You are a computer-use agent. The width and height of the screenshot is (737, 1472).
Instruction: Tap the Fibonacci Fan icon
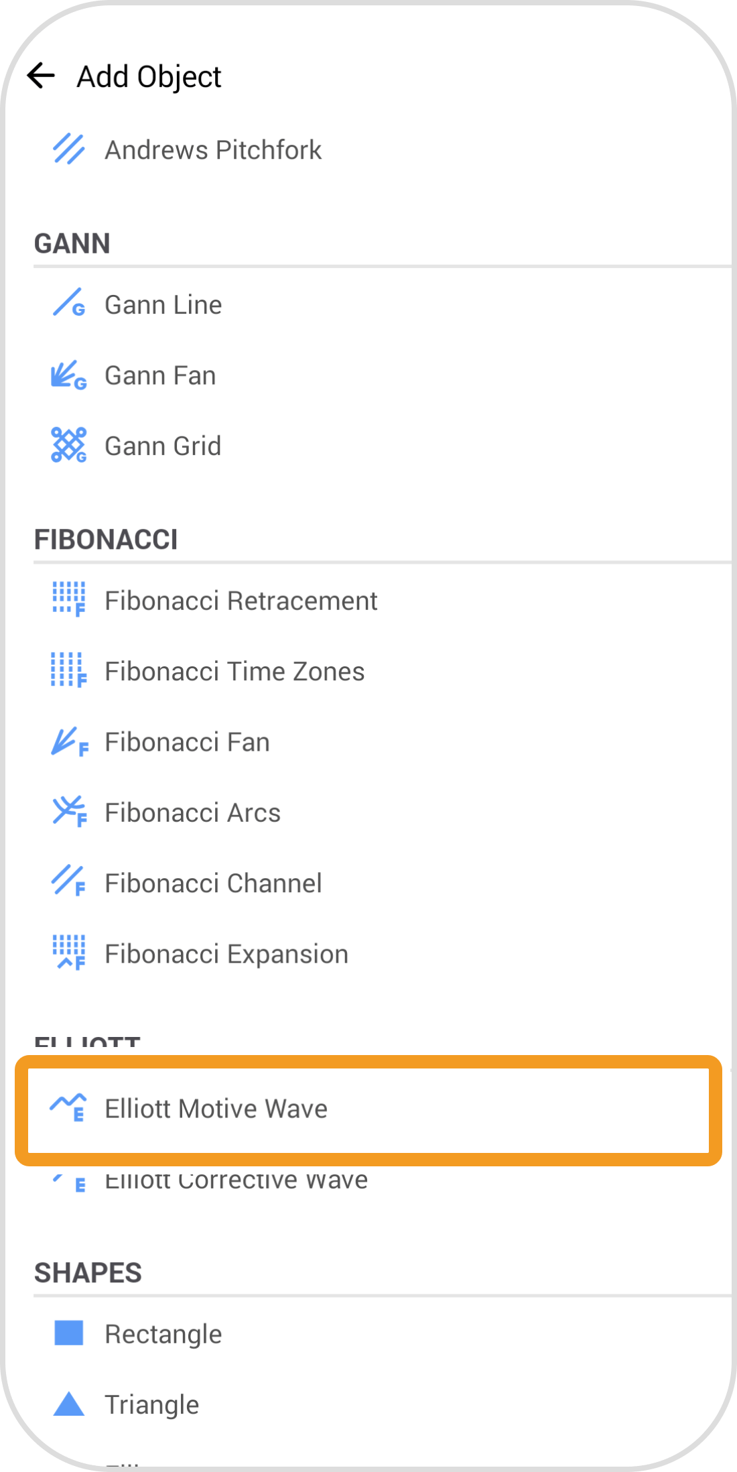pyautogui.click(x=69, y=742)
